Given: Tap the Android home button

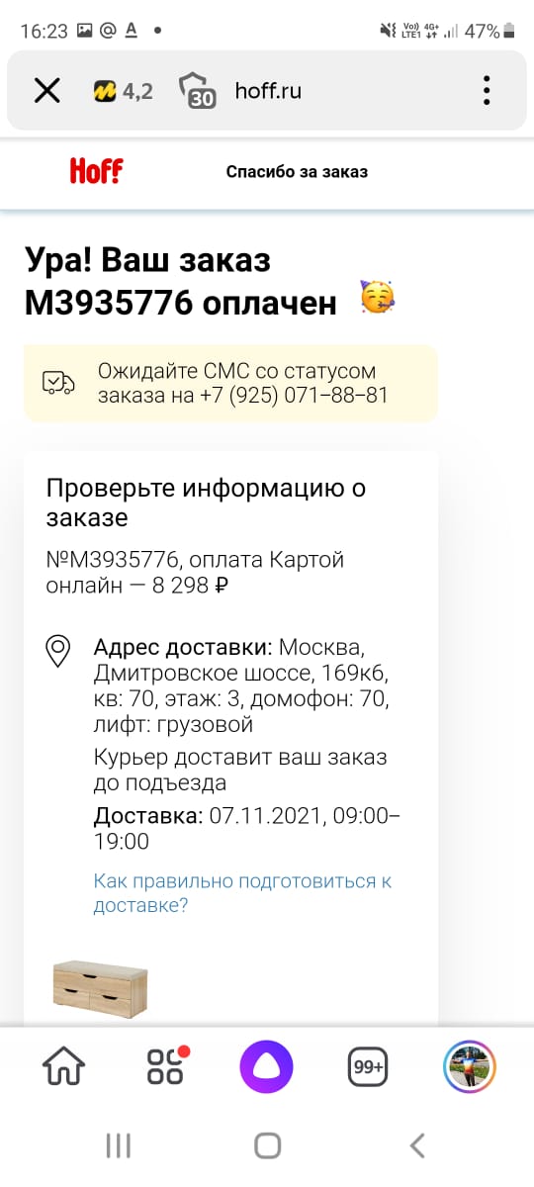Looking at the screenshot, I should [267, 1146].
